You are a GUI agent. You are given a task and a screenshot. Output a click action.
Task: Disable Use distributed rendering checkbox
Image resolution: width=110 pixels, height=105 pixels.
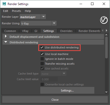(42, 47)
